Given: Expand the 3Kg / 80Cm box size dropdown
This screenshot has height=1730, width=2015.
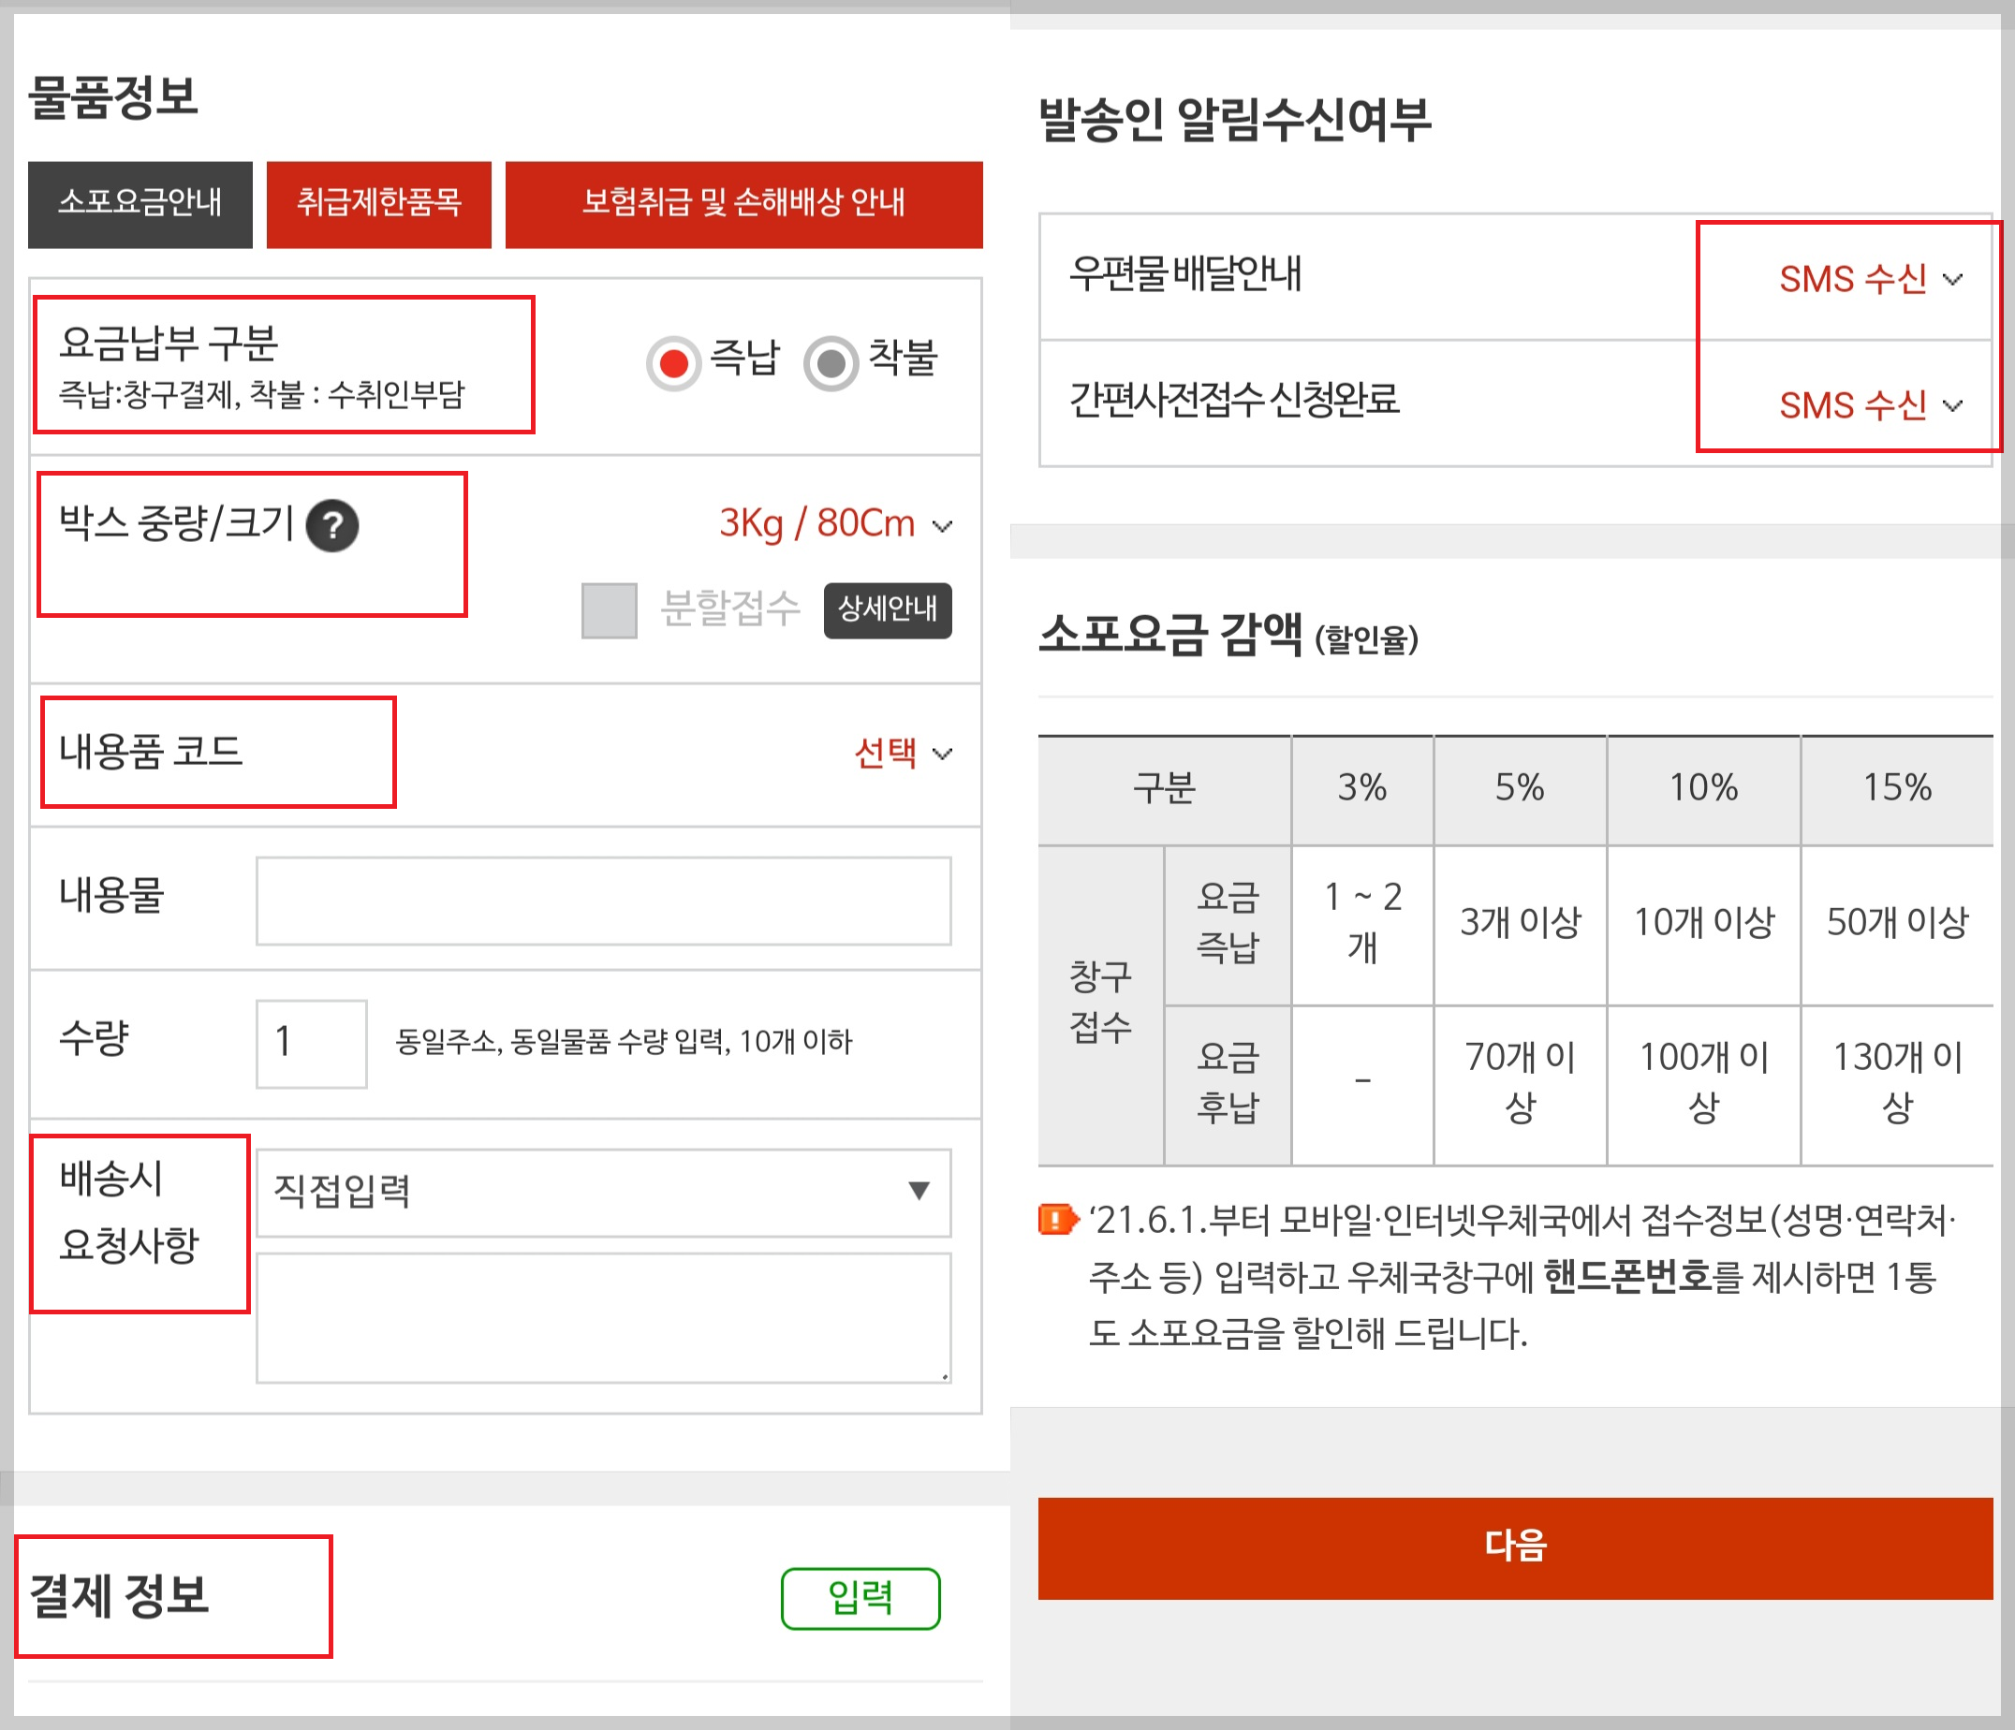Looking at the screenshot, I should point(832,525).
